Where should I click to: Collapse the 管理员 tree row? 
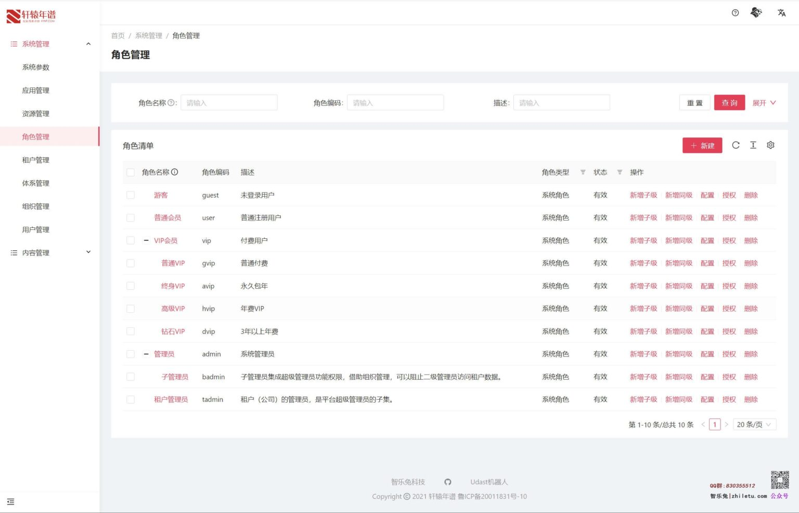(x=146, y=354)
